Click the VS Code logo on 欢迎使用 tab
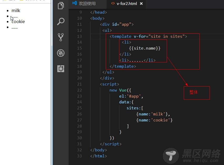 [74, 3]
